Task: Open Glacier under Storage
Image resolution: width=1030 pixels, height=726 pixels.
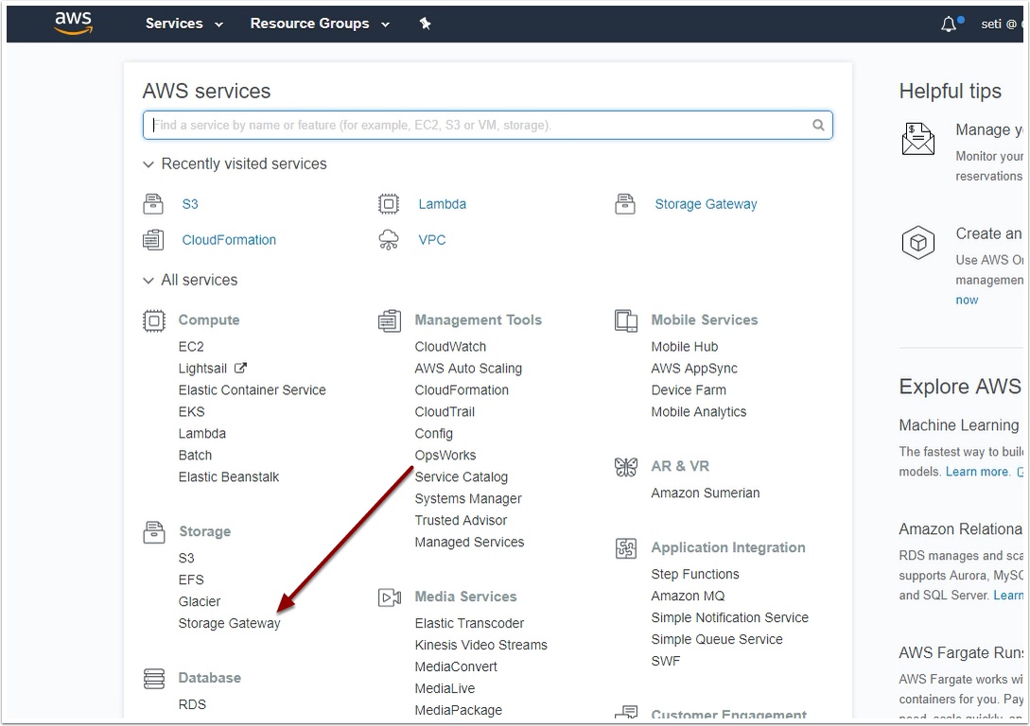Action: tap(200, 601)
